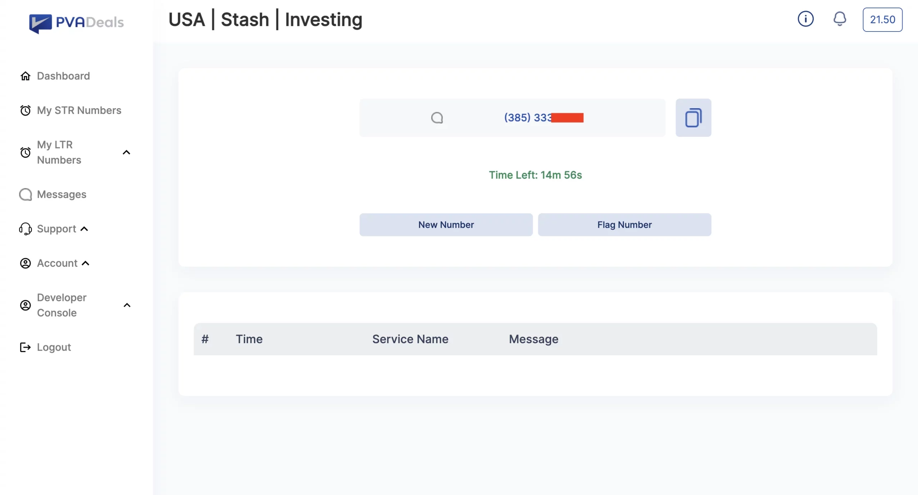918x495 pixels.
Task: Copy the phone number with copy icon
Action: pos(693,118)
